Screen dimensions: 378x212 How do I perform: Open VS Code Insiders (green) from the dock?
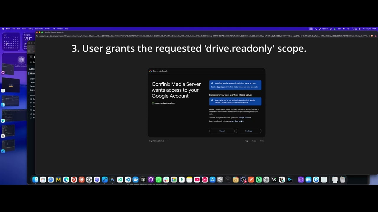120,180
